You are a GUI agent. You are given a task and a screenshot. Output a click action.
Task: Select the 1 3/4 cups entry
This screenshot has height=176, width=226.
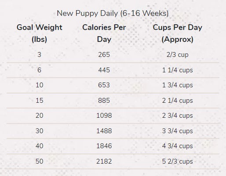[178, 85]
